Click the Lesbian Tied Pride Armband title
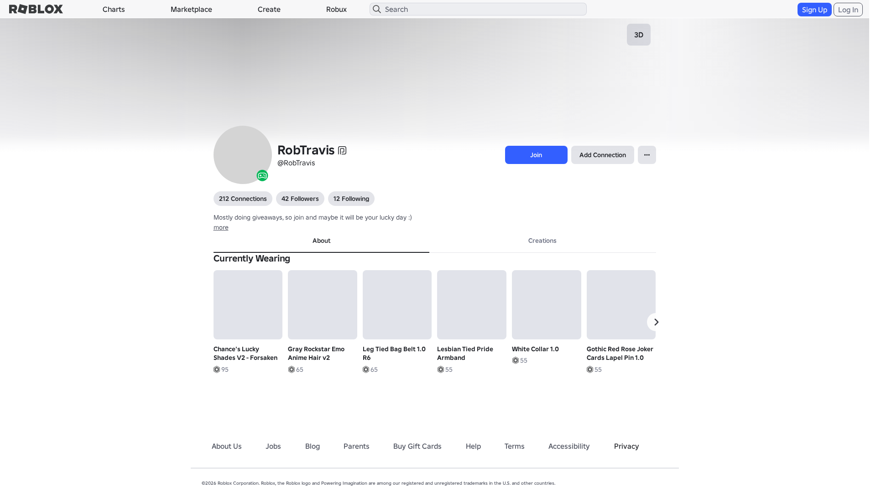 pos(465,354)
